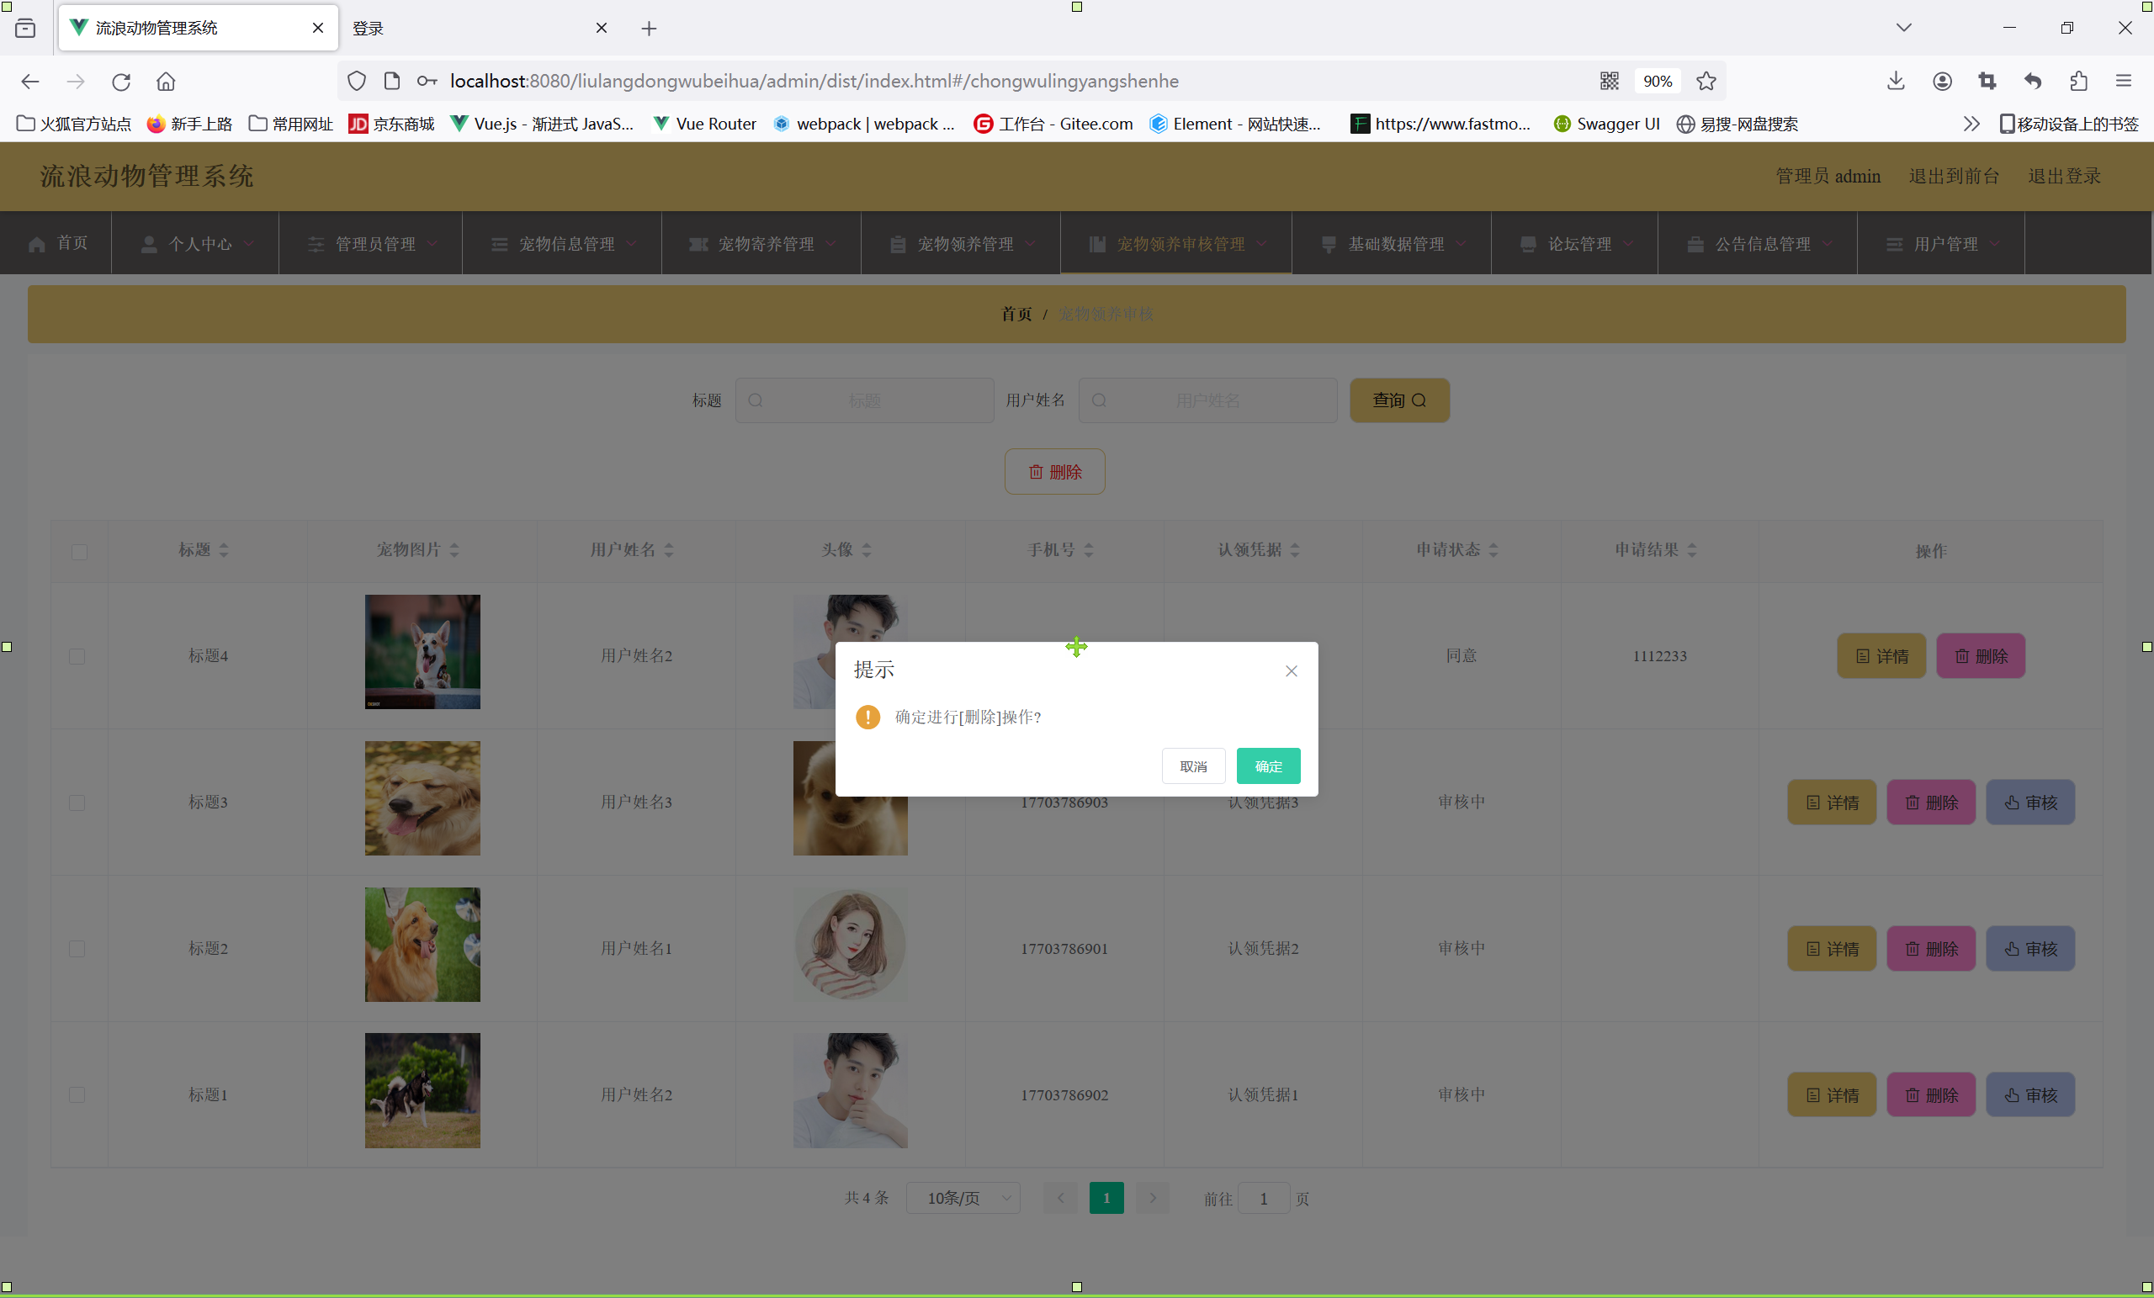Screen dimensions: 2154x1298
Task: Bookmark page with star icon
Action: [x=1706, y=82]
